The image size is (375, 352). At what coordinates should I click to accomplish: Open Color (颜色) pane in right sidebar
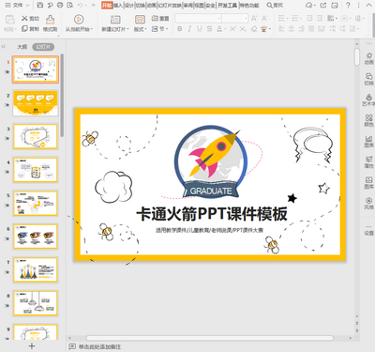pyautogui.click(x=368, y=120)
